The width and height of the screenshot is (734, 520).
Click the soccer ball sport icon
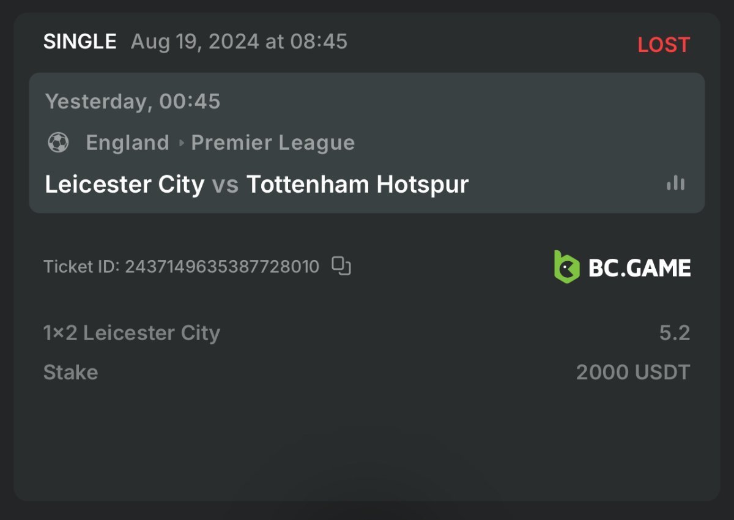click(58, 143)
